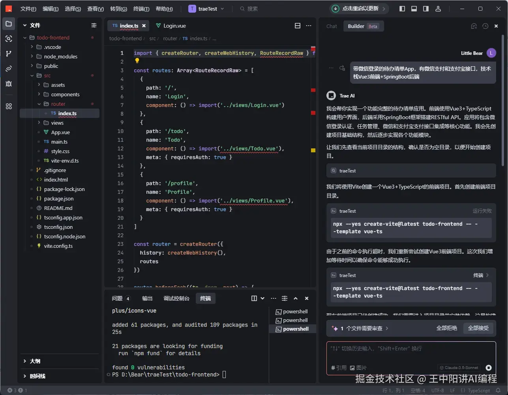Open terminal panel more actions ellipsis
Screen dimensions: 508x395
click(x=274, y=298)
